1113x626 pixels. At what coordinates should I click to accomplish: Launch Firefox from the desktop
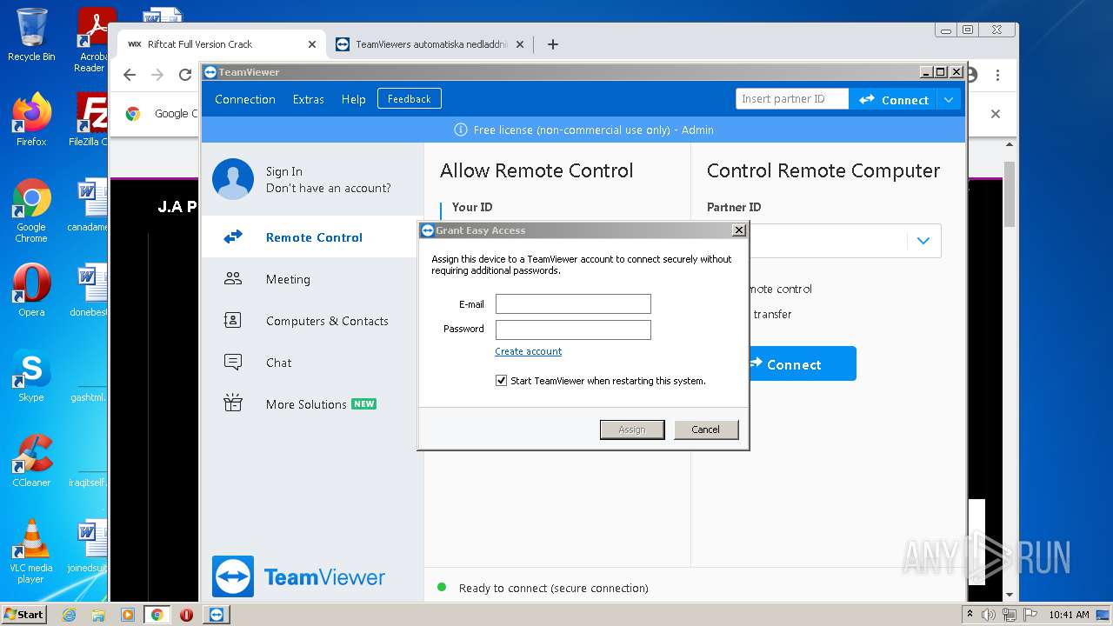(31, 120)
